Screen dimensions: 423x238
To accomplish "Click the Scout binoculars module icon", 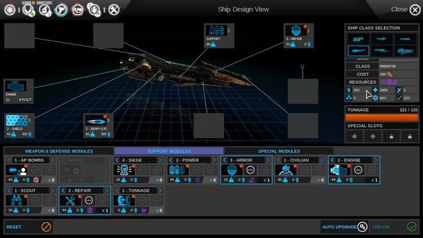I will tap(17, 200).
